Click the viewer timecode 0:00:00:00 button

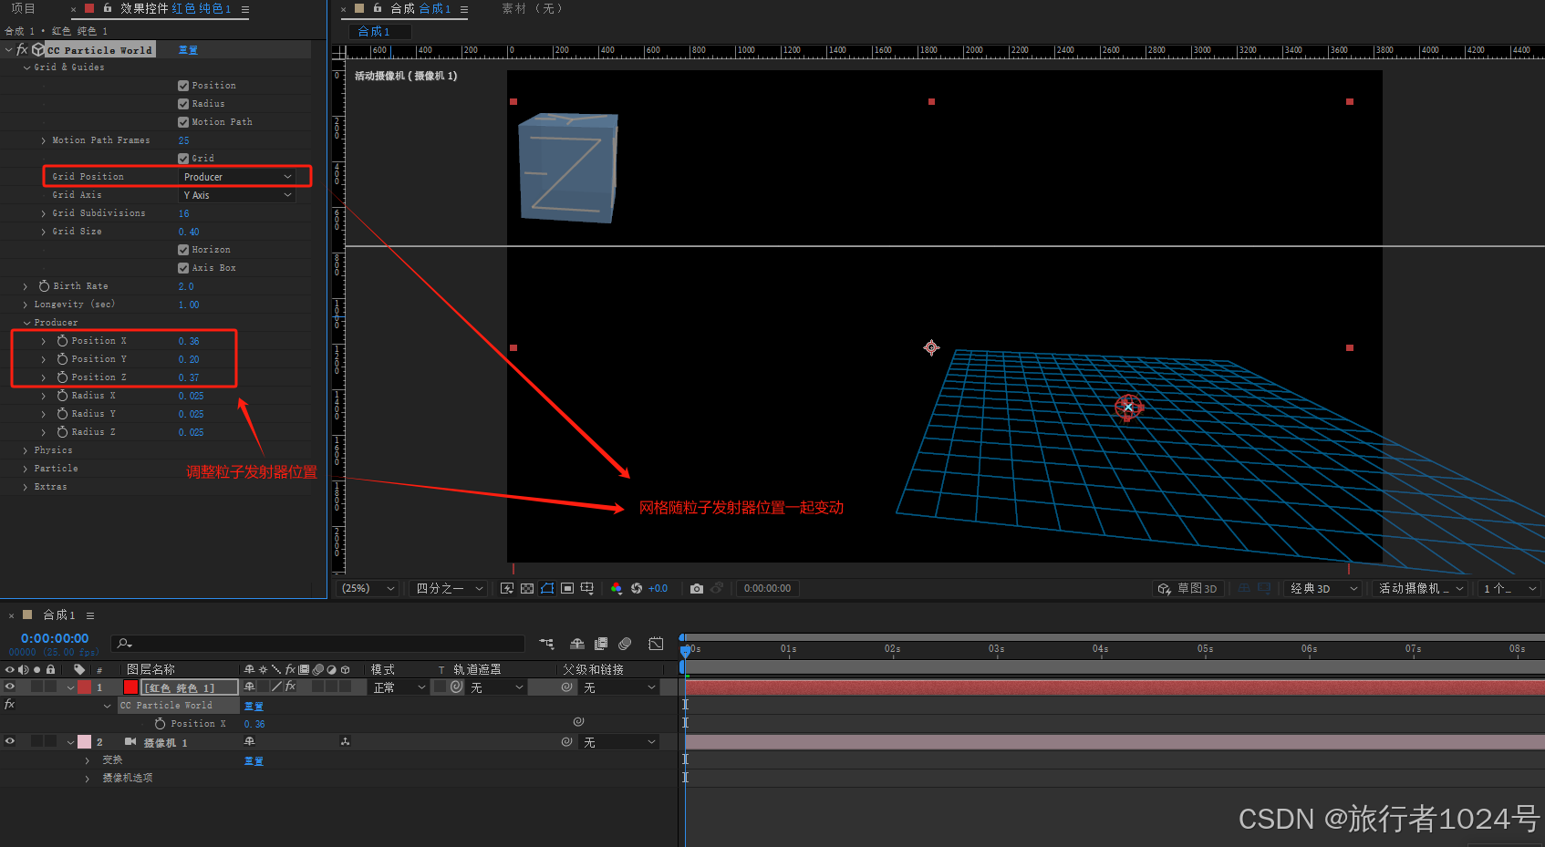tap(767, 589)
